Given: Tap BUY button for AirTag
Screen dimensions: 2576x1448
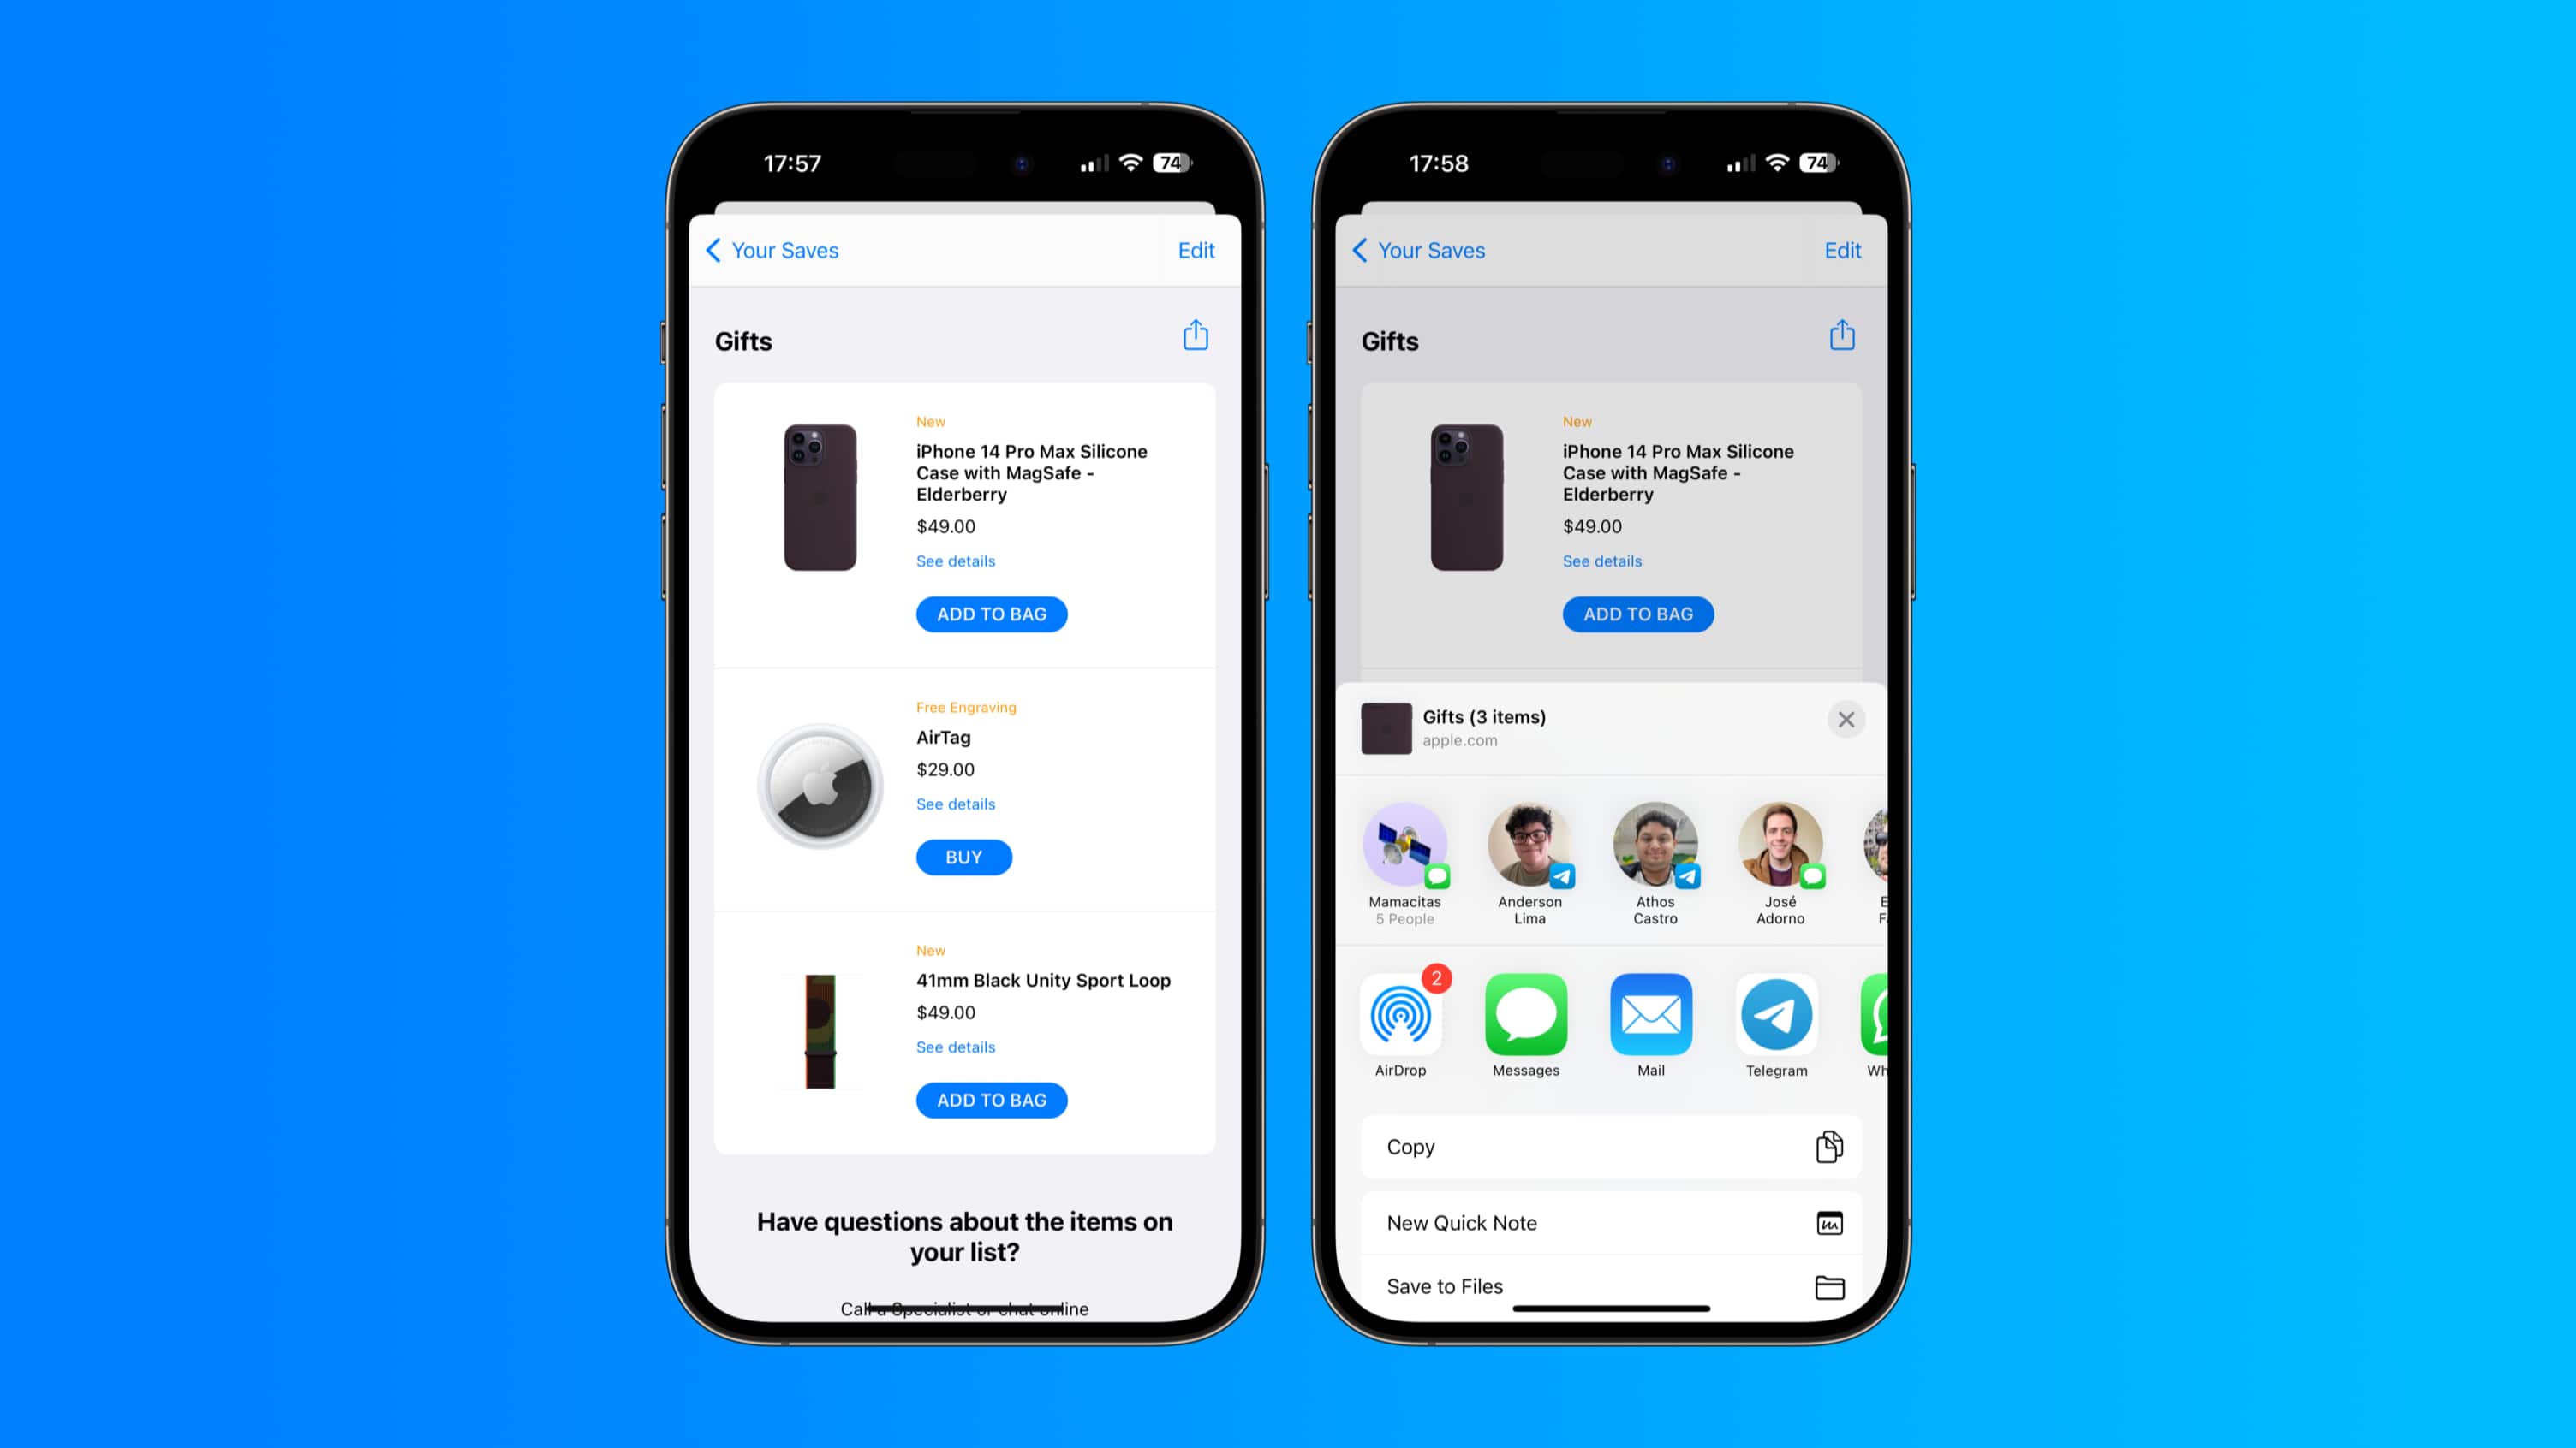Looking at the screenshot, I should [x=964, y=856].
